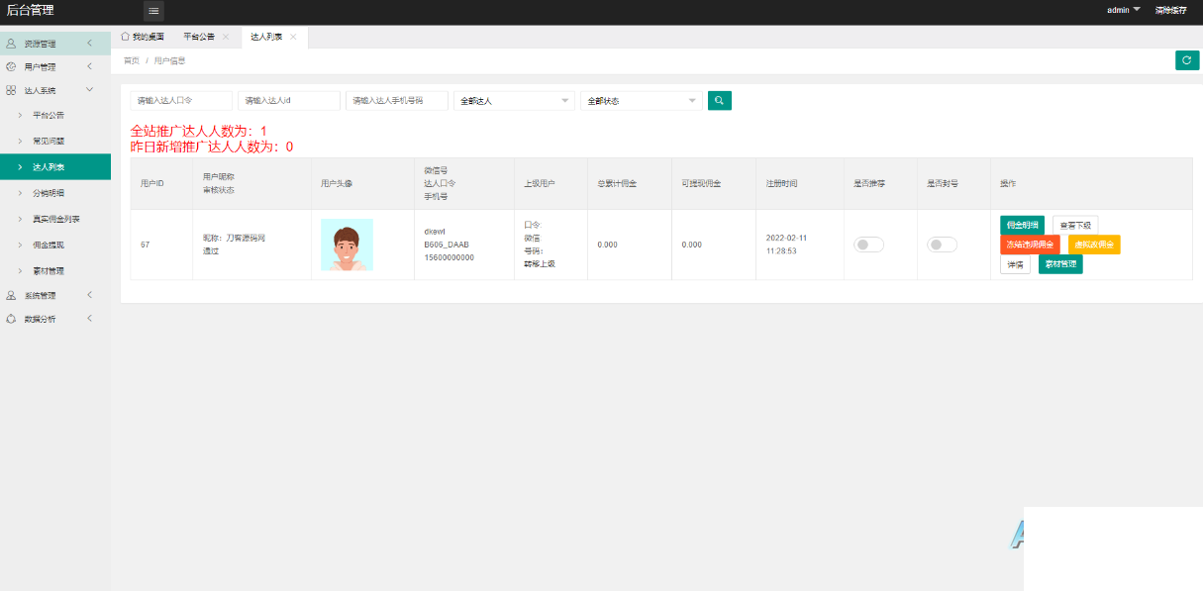Viewport: 1203px width, 591px height.
Task: Click the 后台管理 title logo
Action: (x=31, y=11)
